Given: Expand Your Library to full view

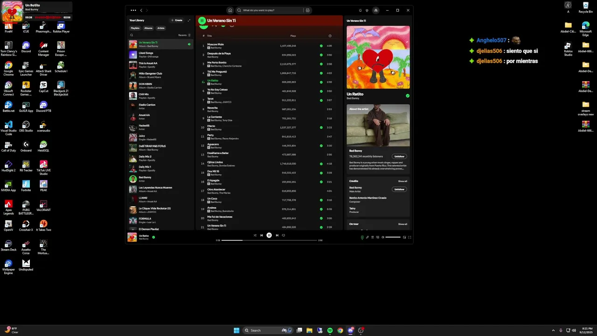Looking at the screenshot, I should point(189,21).
